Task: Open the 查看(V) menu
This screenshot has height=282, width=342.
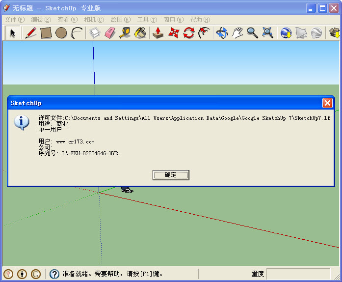Action: pos(67,20)
